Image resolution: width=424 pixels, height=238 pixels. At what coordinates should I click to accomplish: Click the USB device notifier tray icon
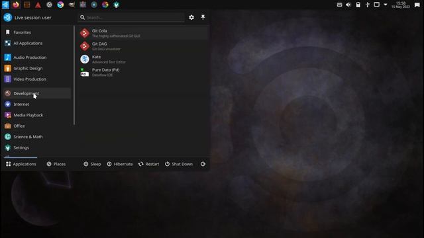coord(368,5)
